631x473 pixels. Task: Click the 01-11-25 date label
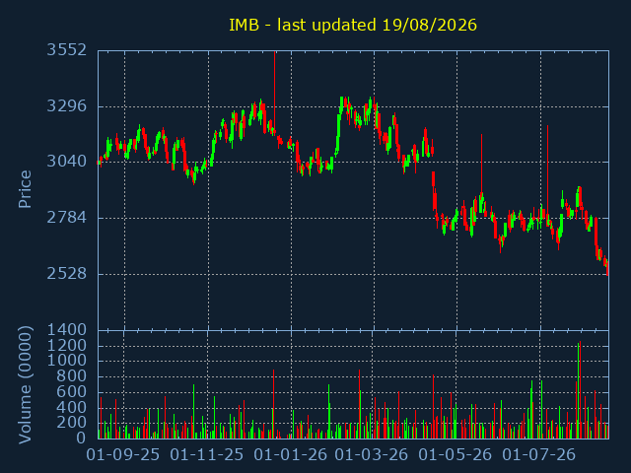(x=207, y=455)
